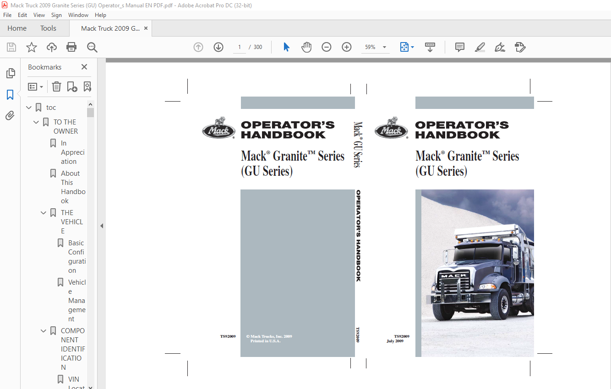Open the bookmarks Options dropdown
611x389 pixels.
(x=35, y=86)
